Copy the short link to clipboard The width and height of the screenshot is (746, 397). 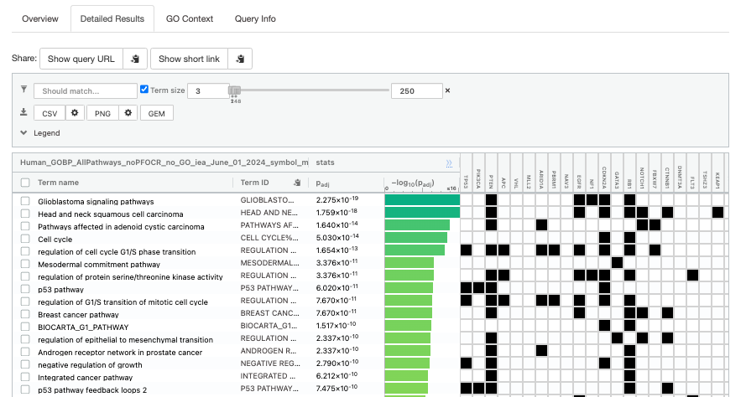(240, 59)
